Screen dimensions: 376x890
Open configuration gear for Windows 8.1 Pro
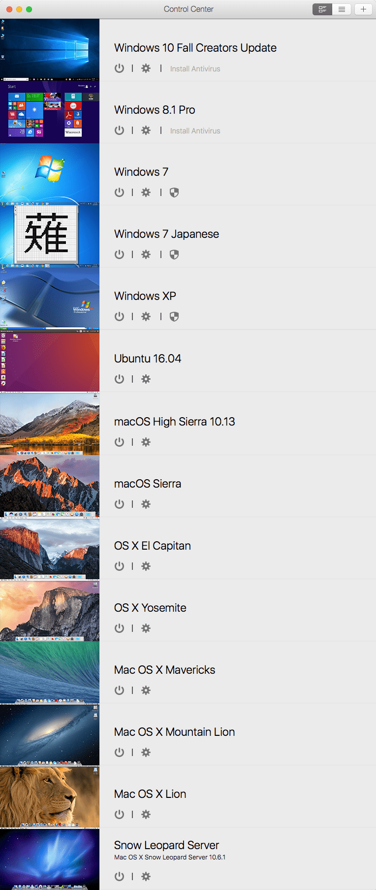coord(146,131)
